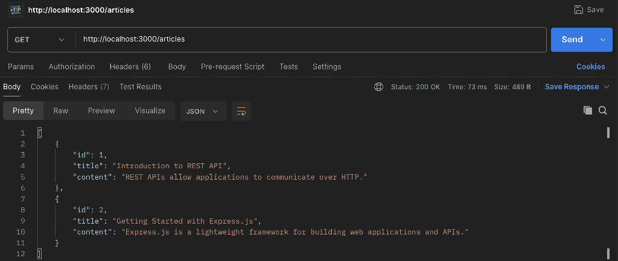The height and width of the screenshot is (261, 618).
Task: Click the request title http://localhost:3000/articles
Action: tap(81, 10)
